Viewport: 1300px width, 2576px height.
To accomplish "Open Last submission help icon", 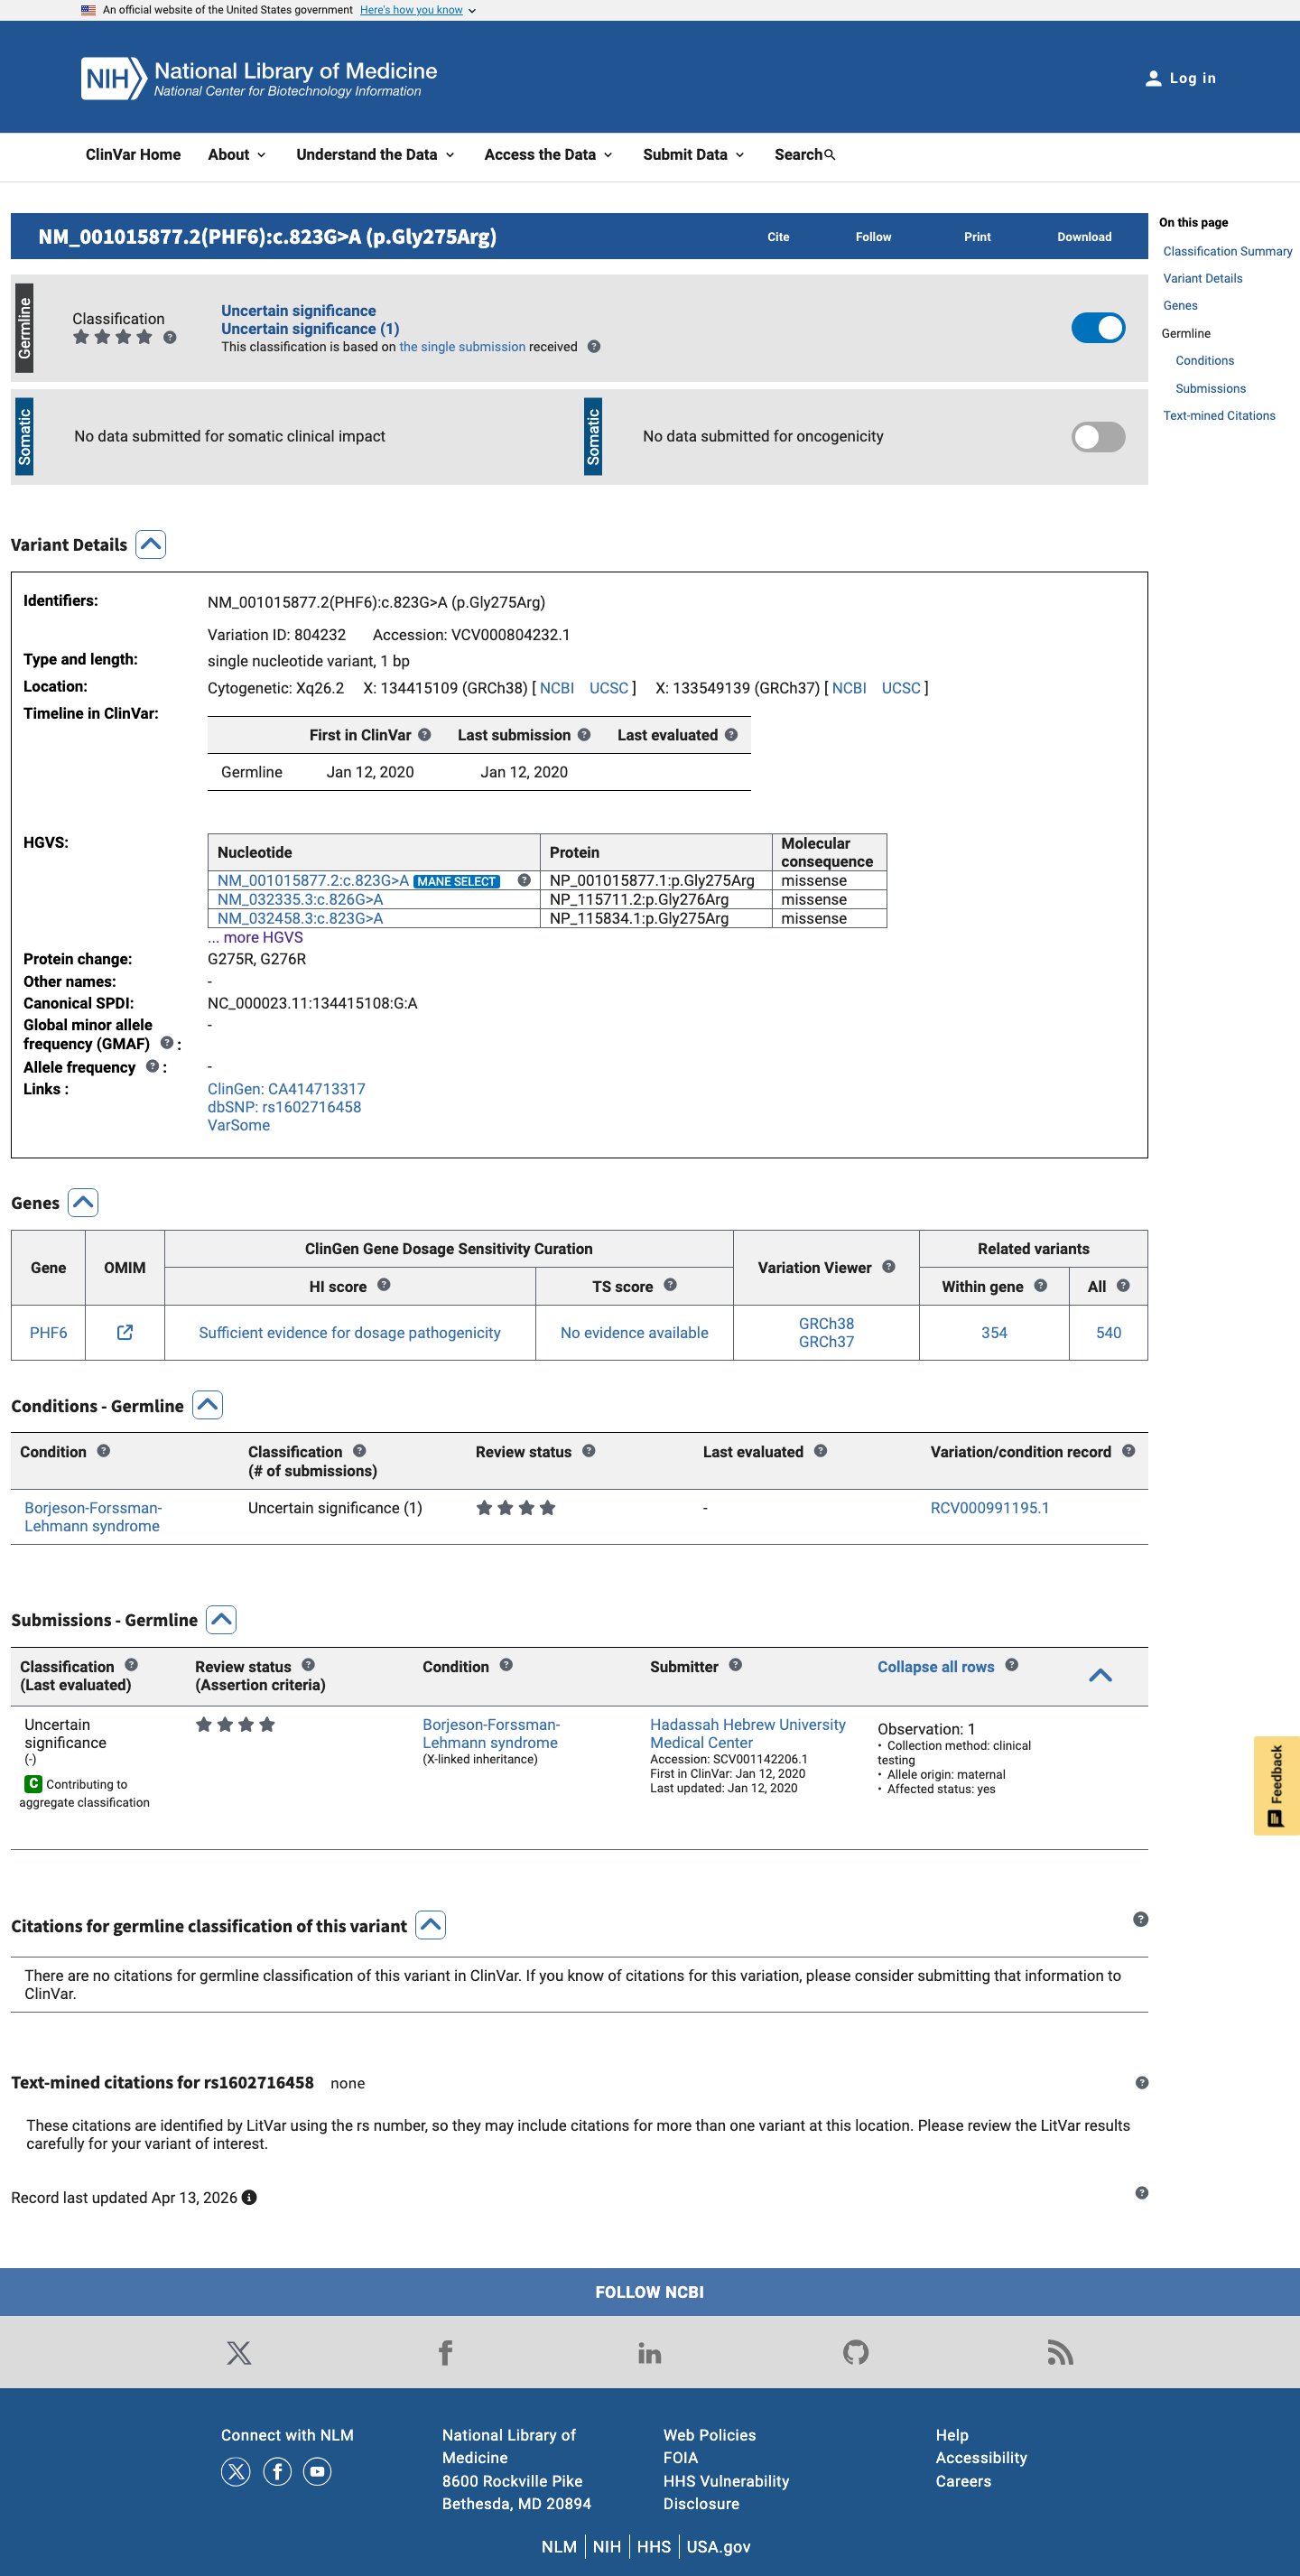I will tap(584, 735).
